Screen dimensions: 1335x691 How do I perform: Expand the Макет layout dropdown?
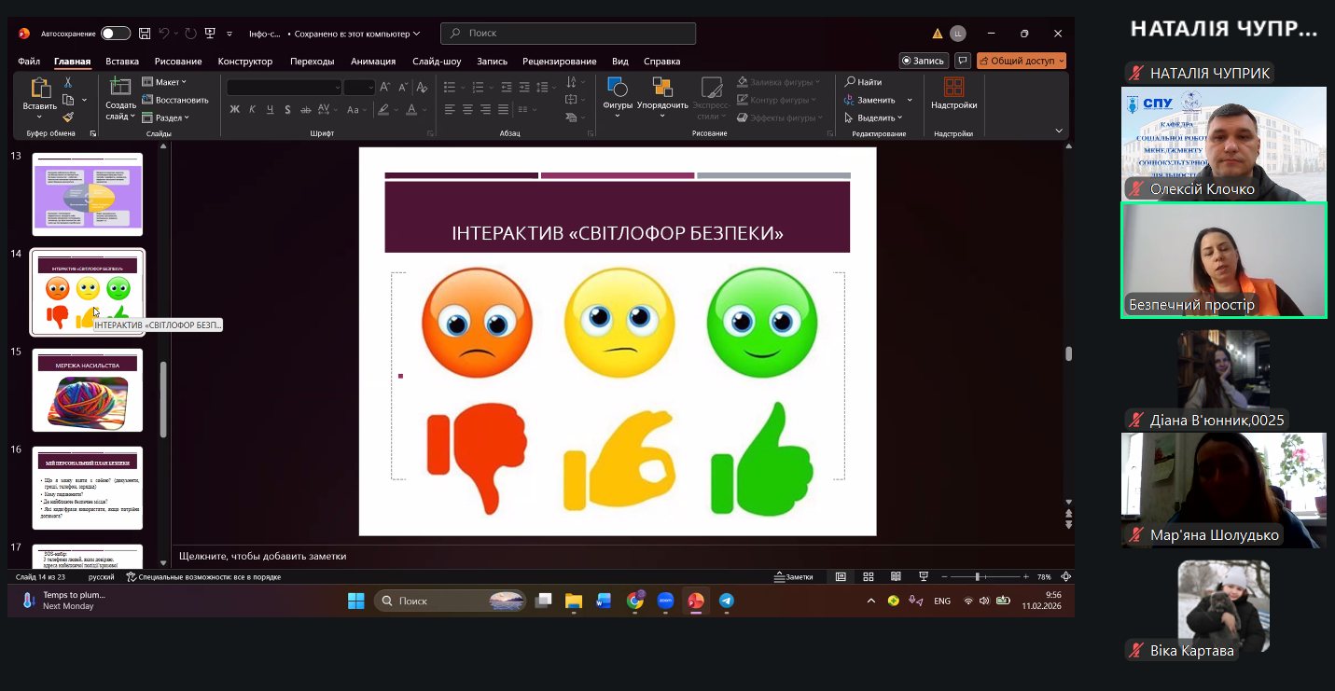pyautogui.click(x=168, y=82)
